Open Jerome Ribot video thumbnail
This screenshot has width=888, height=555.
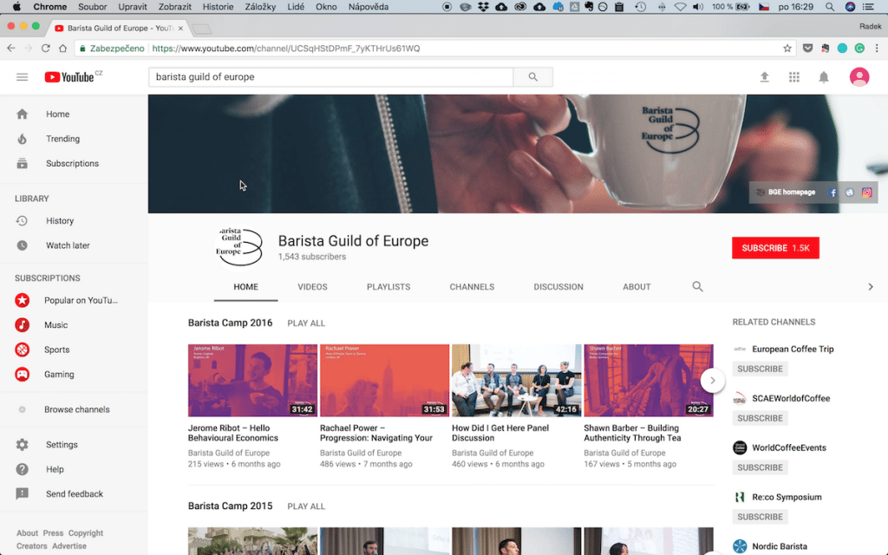coord(252,381)
